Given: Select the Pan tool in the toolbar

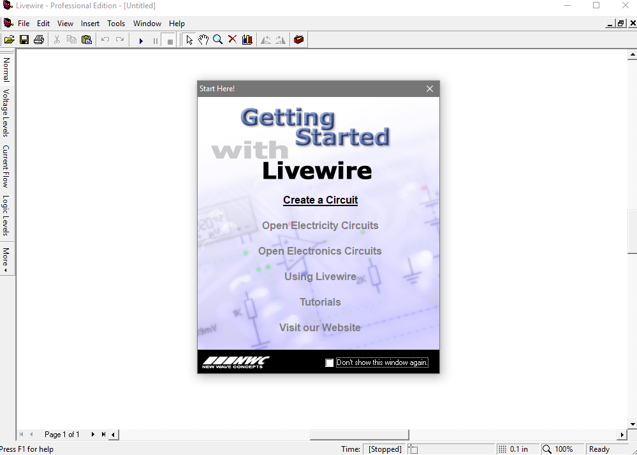Looking at the screenshot, I should click(203, 40).
